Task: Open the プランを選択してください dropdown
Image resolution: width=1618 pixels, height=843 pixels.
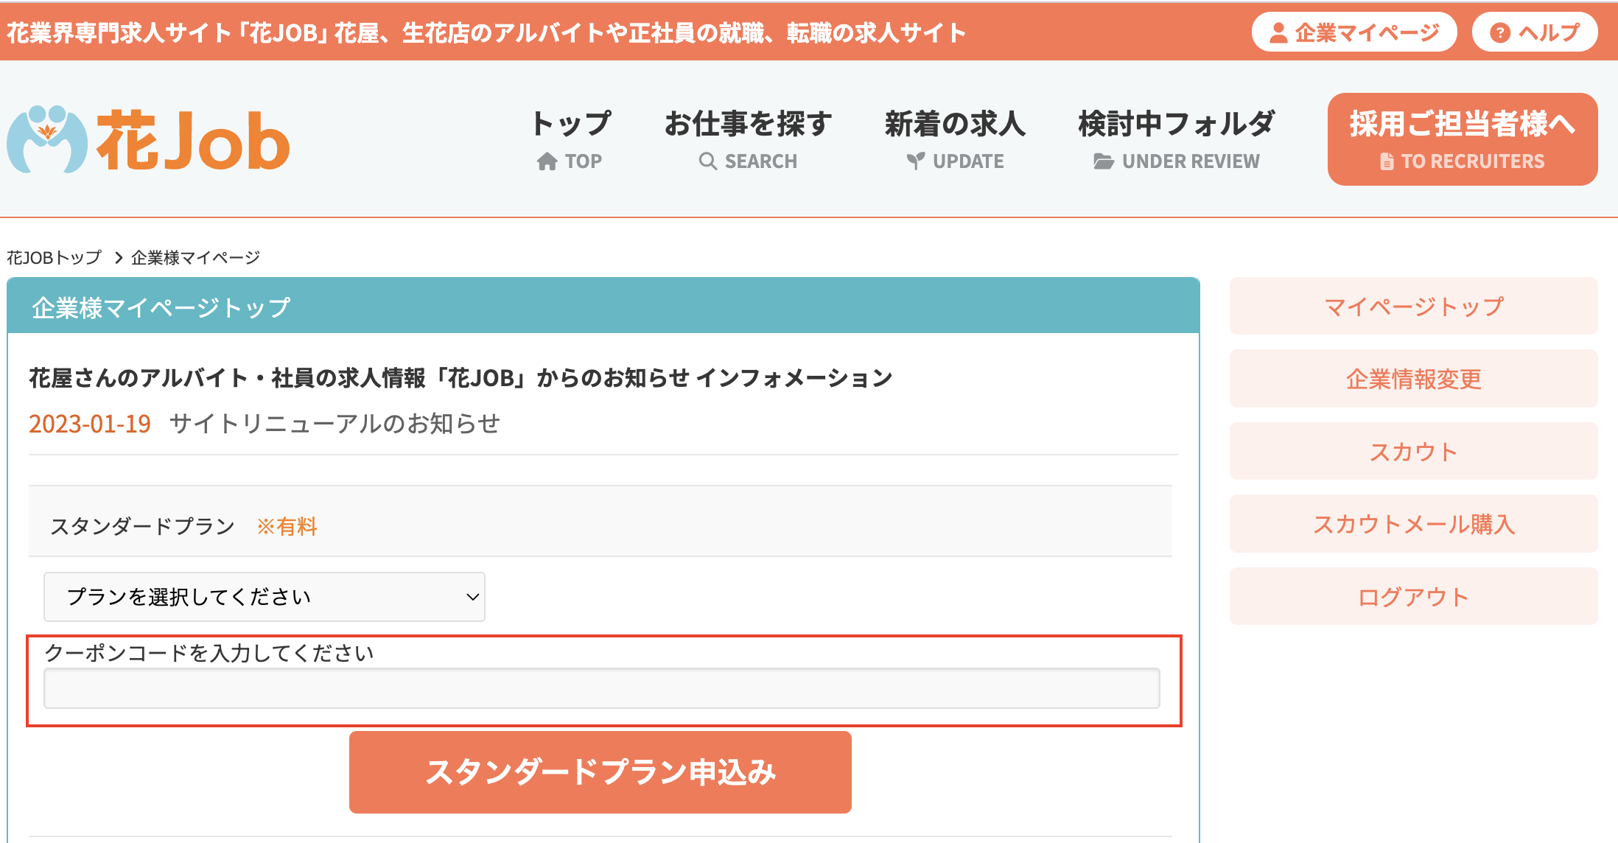Action: pos(264,597)
